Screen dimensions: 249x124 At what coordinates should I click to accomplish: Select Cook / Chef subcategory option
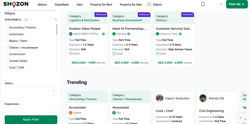coord(6,68)
